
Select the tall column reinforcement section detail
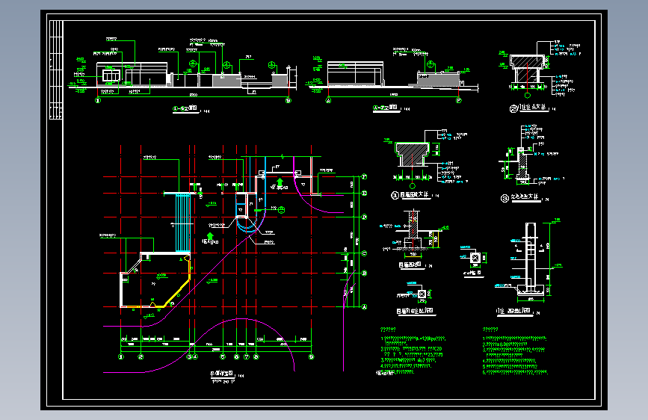coord(530,259)
